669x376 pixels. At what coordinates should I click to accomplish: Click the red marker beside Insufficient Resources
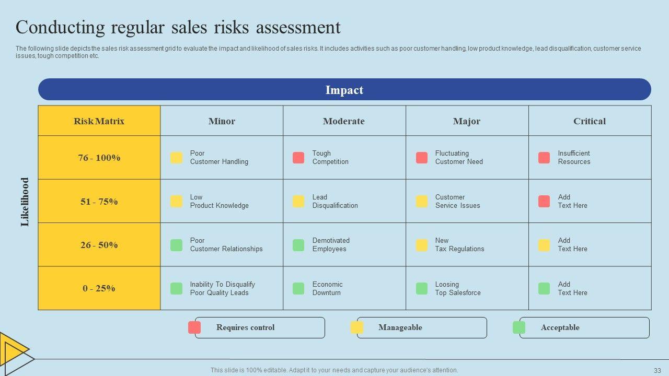[544, 158]
